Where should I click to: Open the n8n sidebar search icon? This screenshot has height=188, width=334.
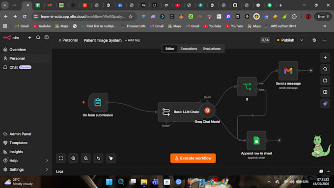tap(38, 37)
